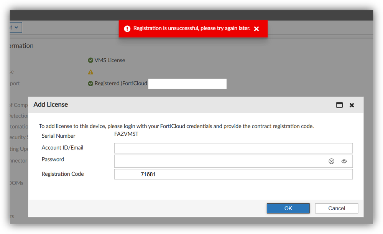Select the Registration Code input field

point(233,174)
